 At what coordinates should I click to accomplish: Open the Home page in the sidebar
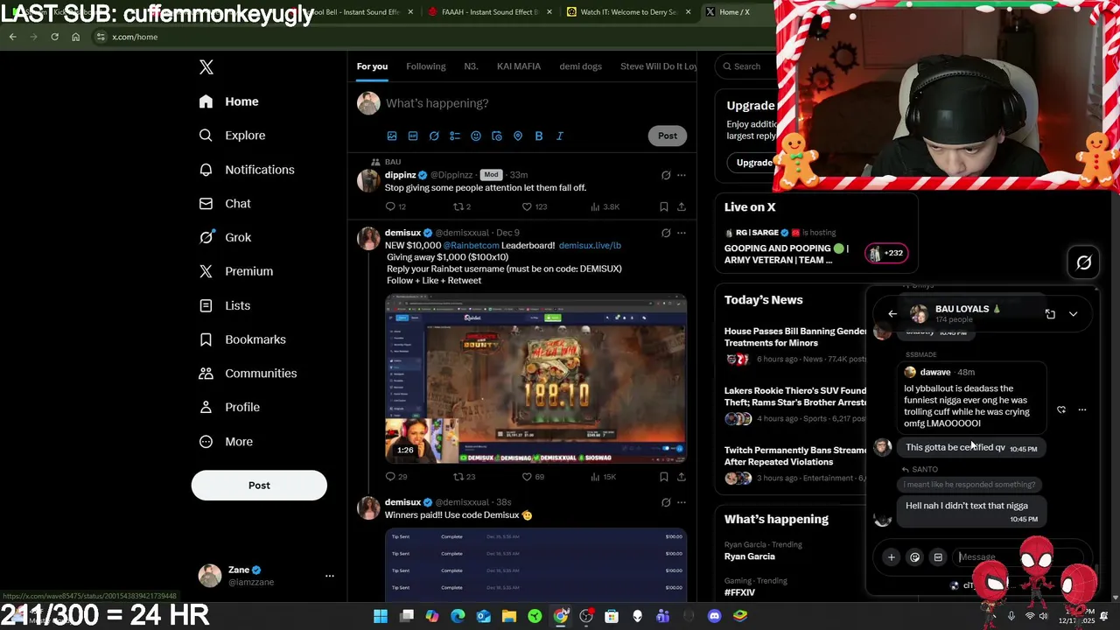[228, 101]
